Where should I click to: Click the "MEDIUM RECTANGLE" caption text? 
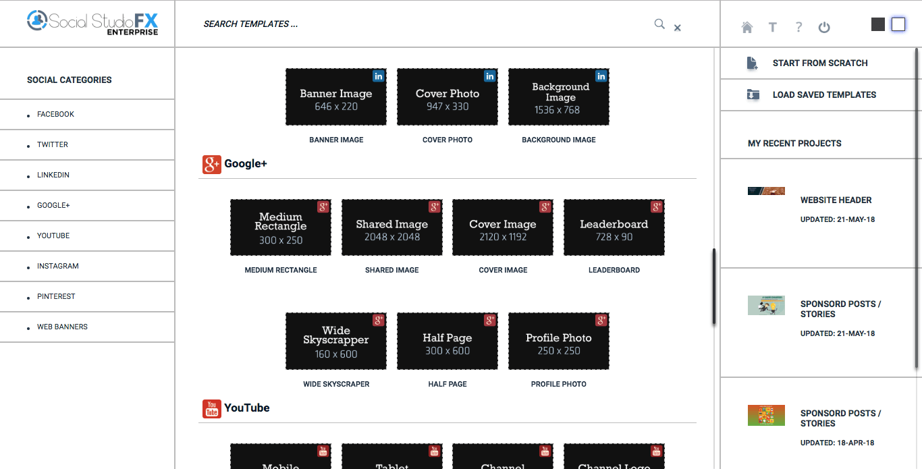coord(281,271)
